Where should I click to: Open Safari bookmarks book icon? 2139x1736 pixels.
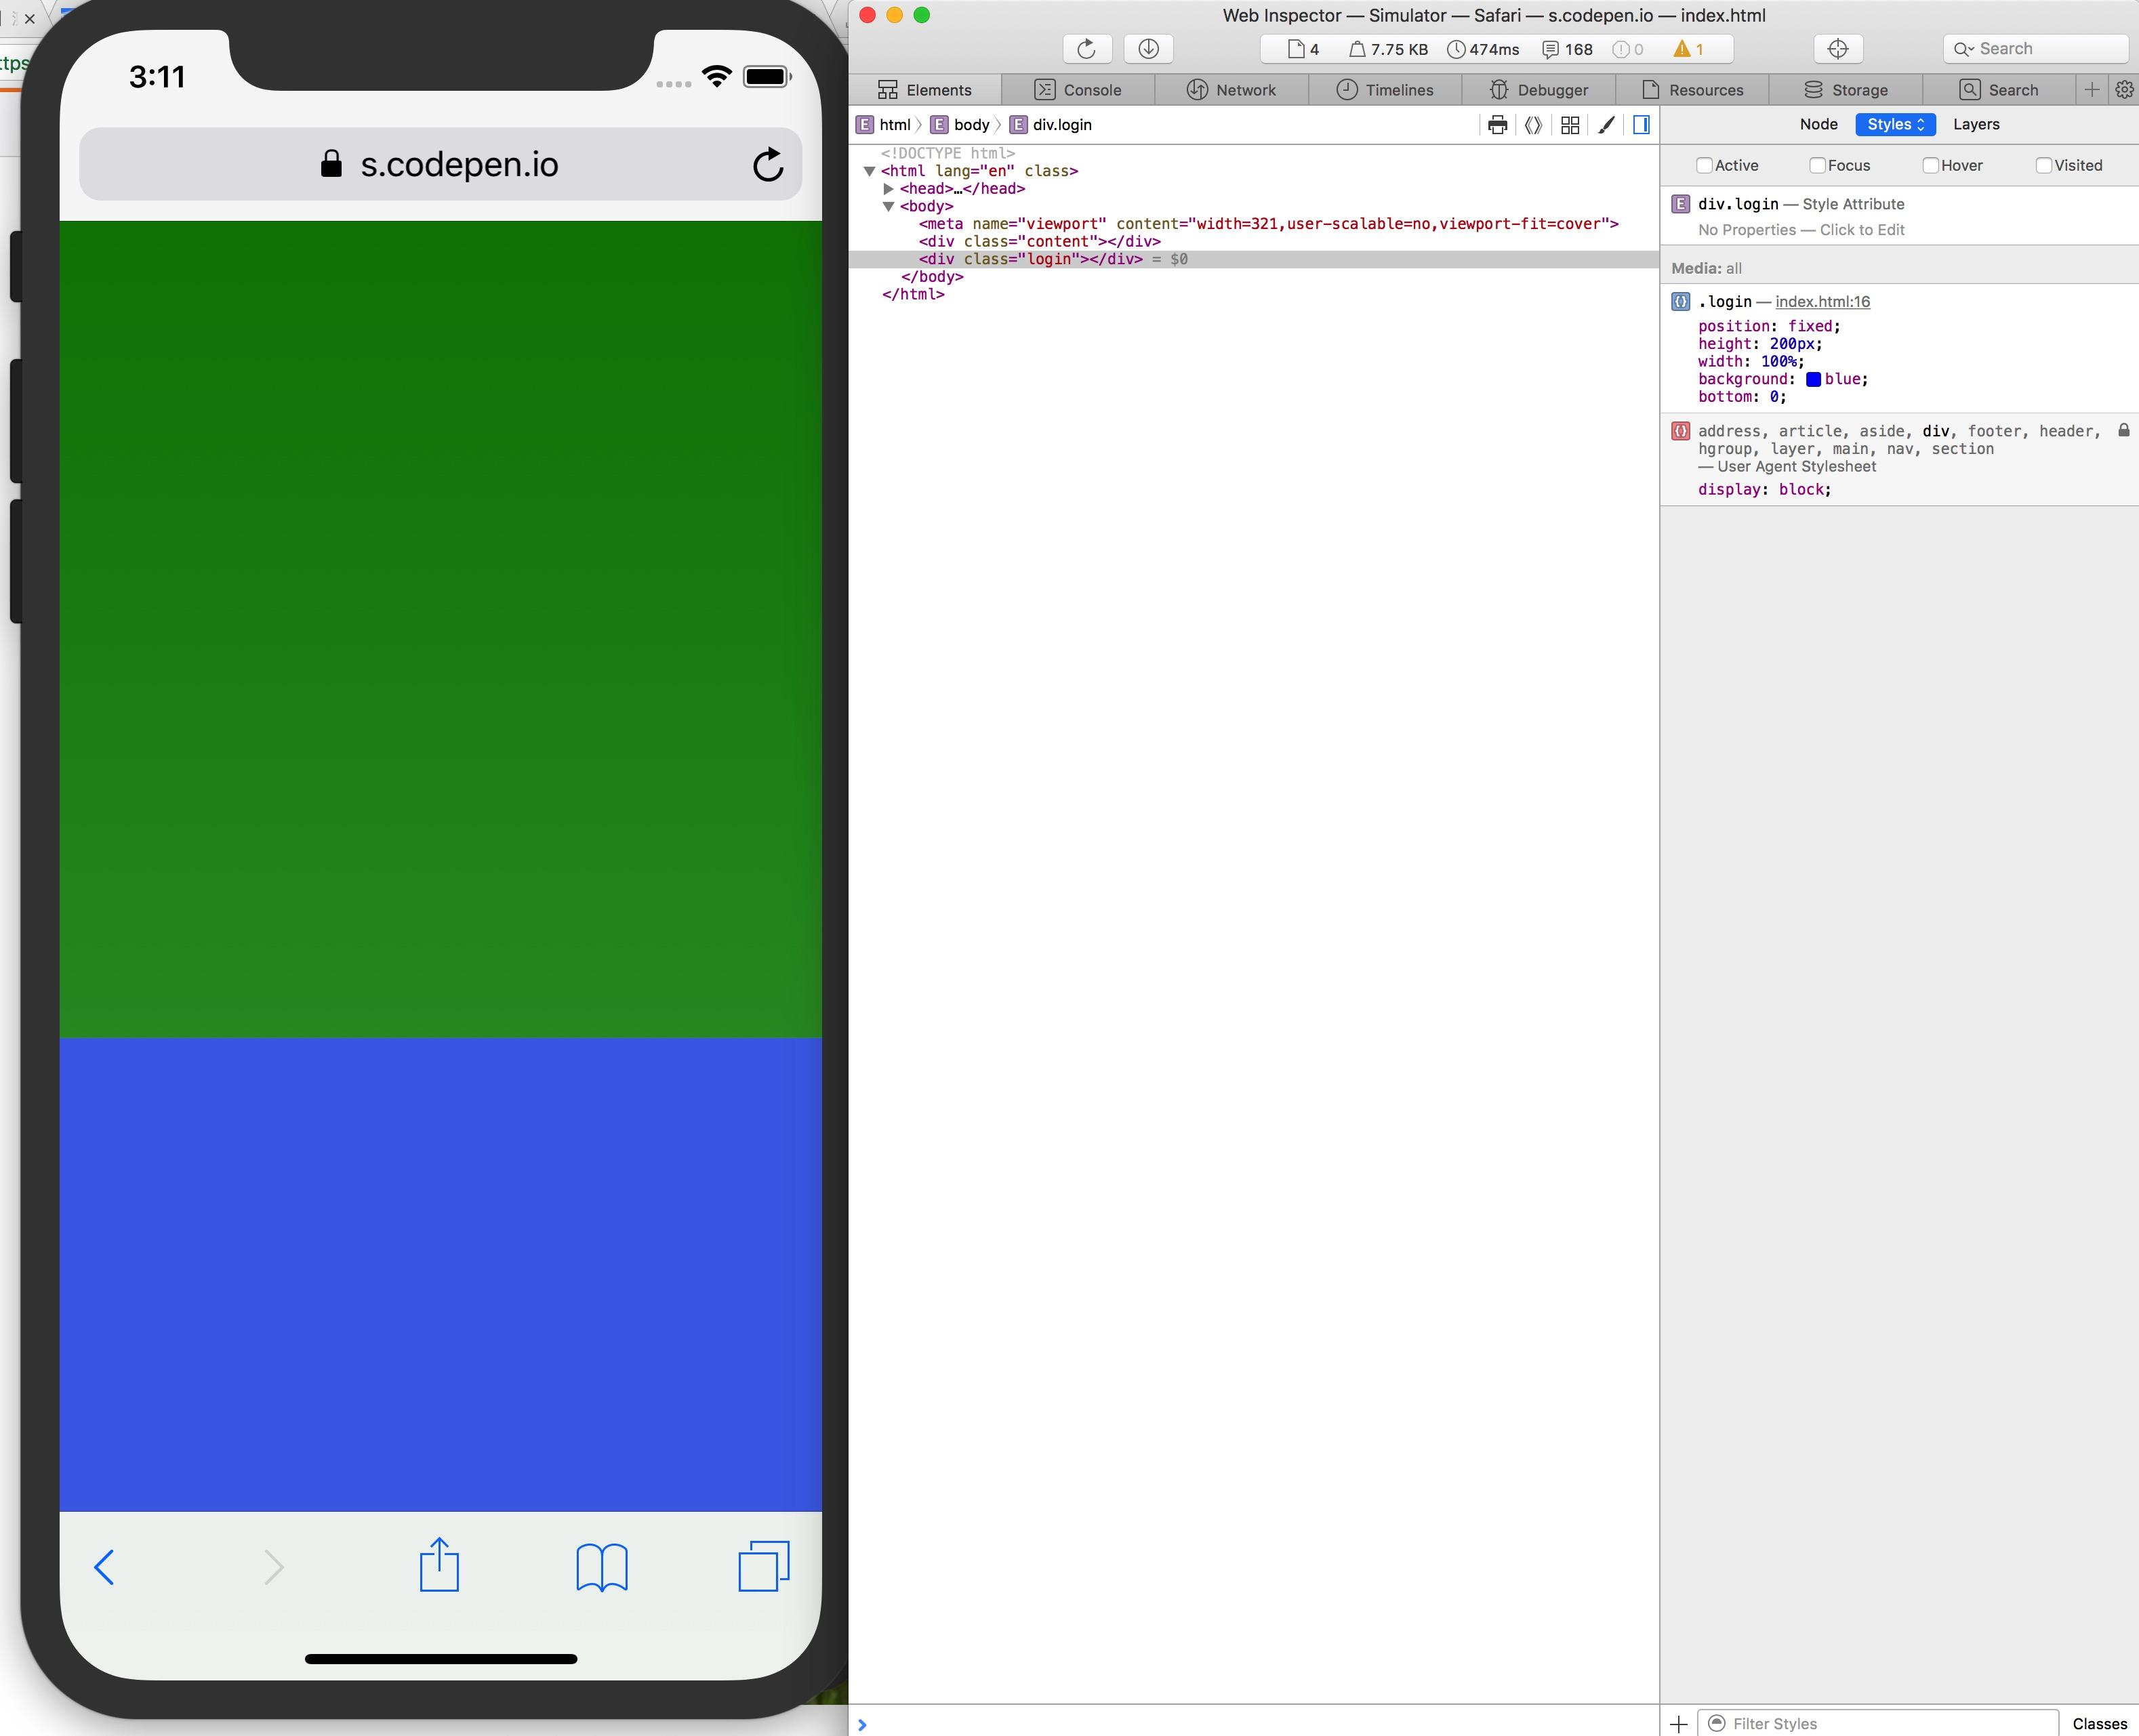[x=602, y=1567]
